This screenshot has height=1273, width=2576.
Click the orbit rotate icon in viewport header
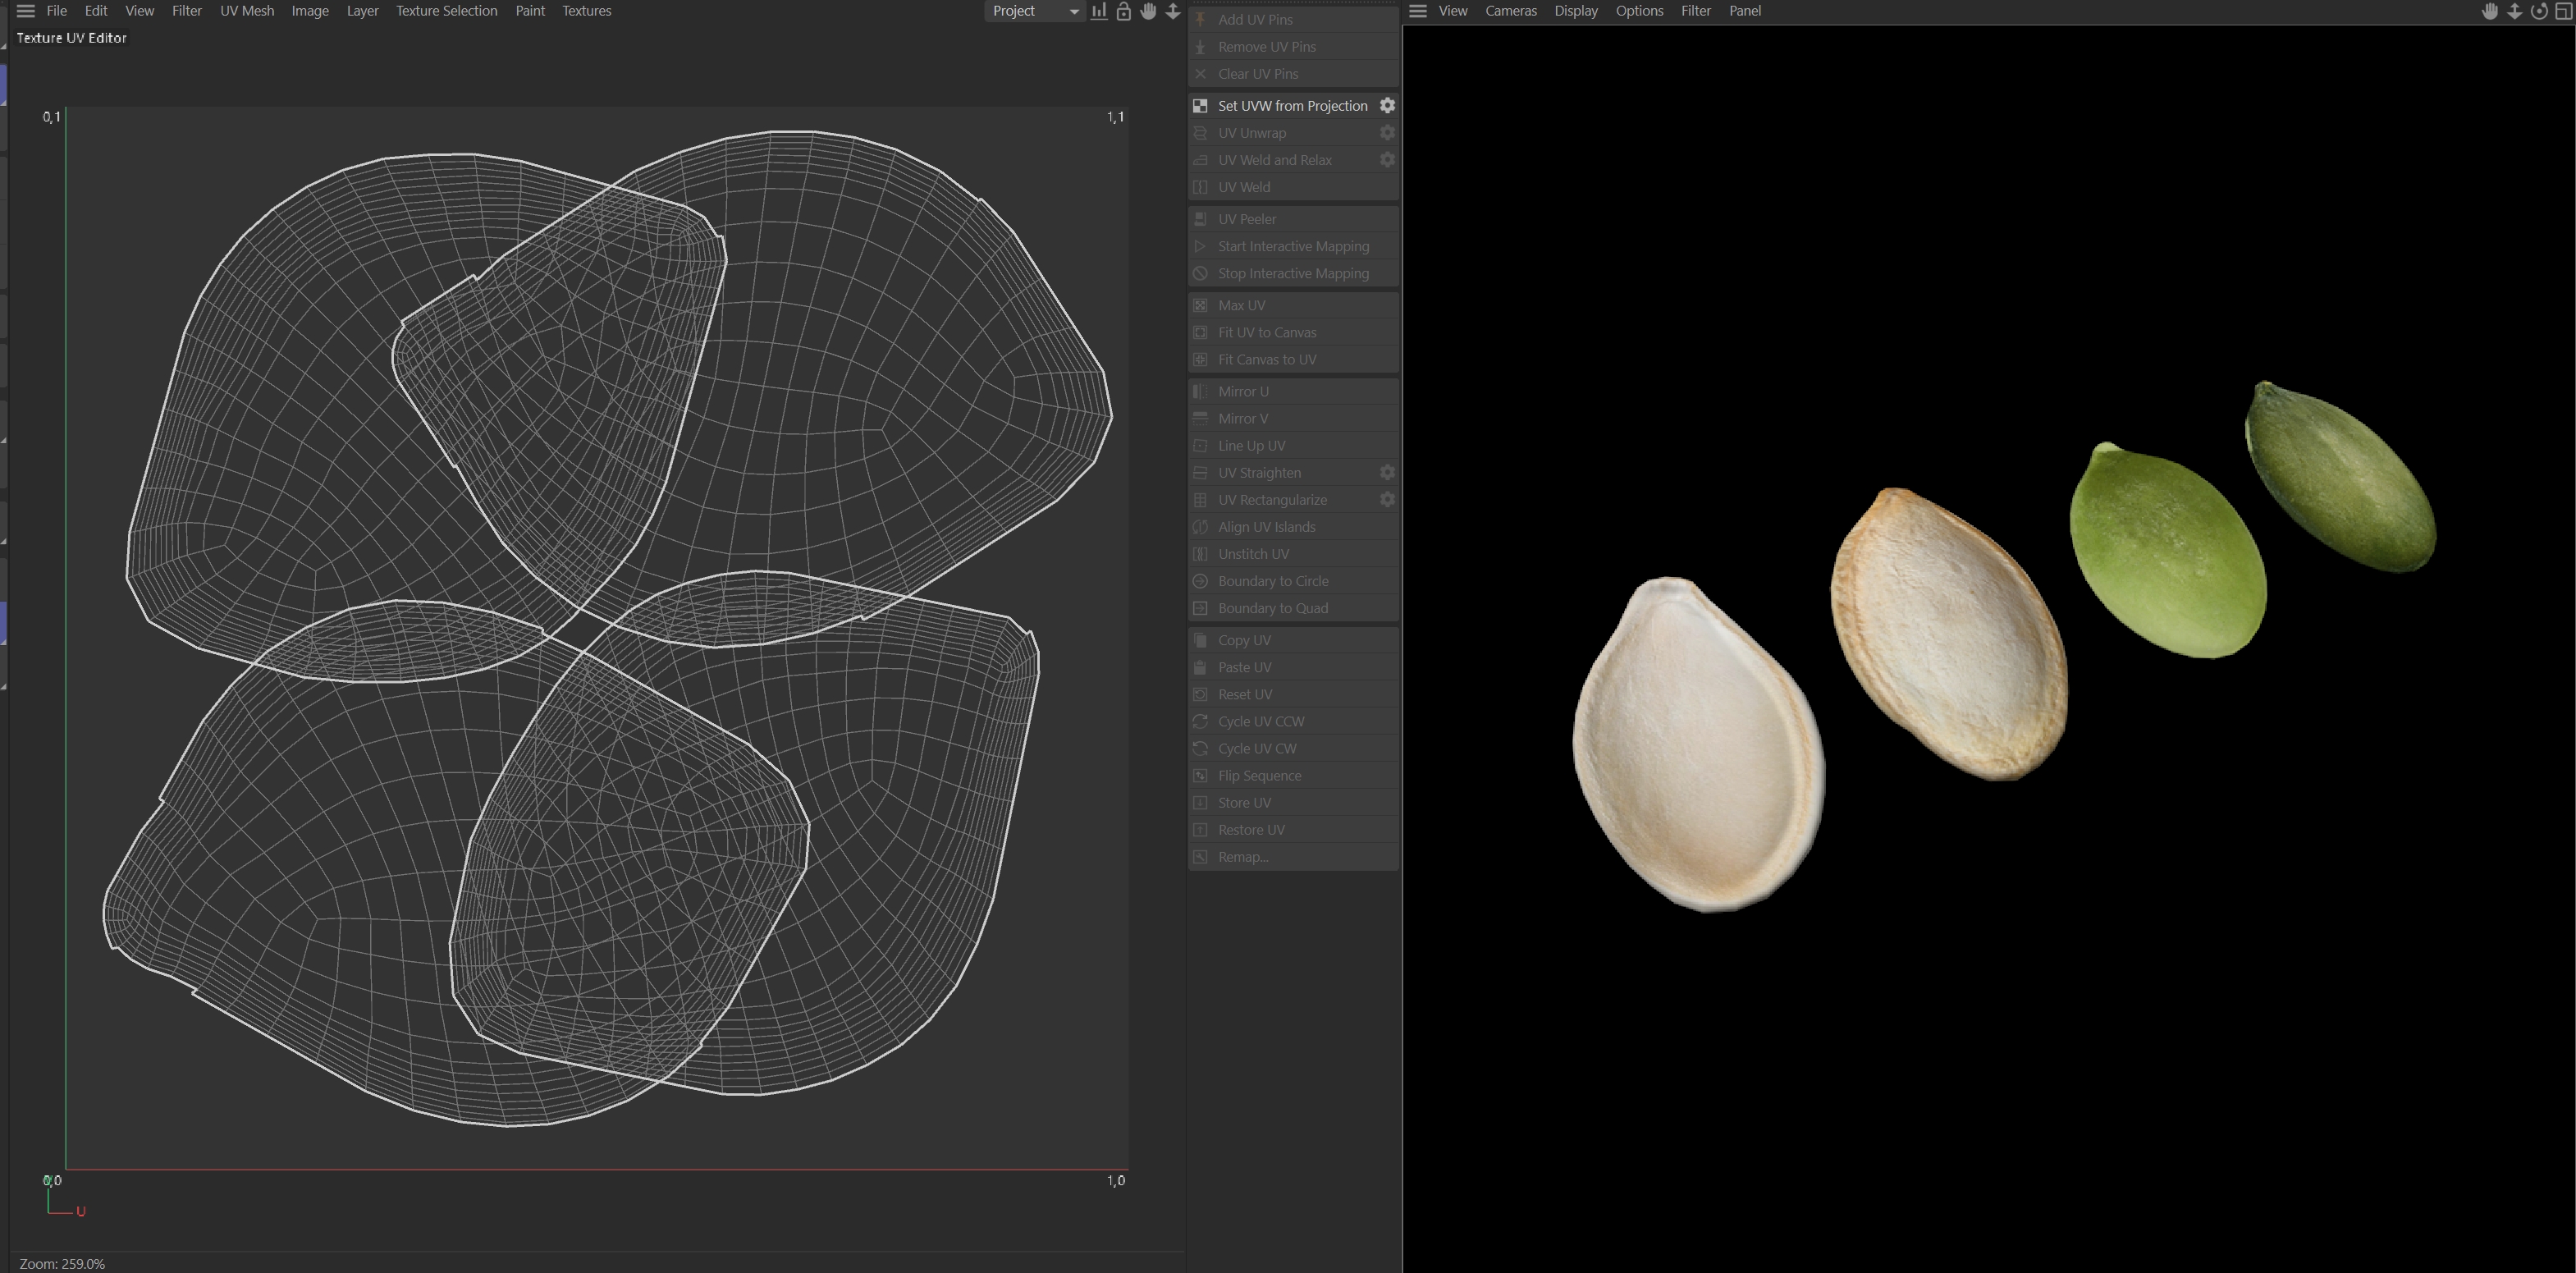pos(2538,11)
